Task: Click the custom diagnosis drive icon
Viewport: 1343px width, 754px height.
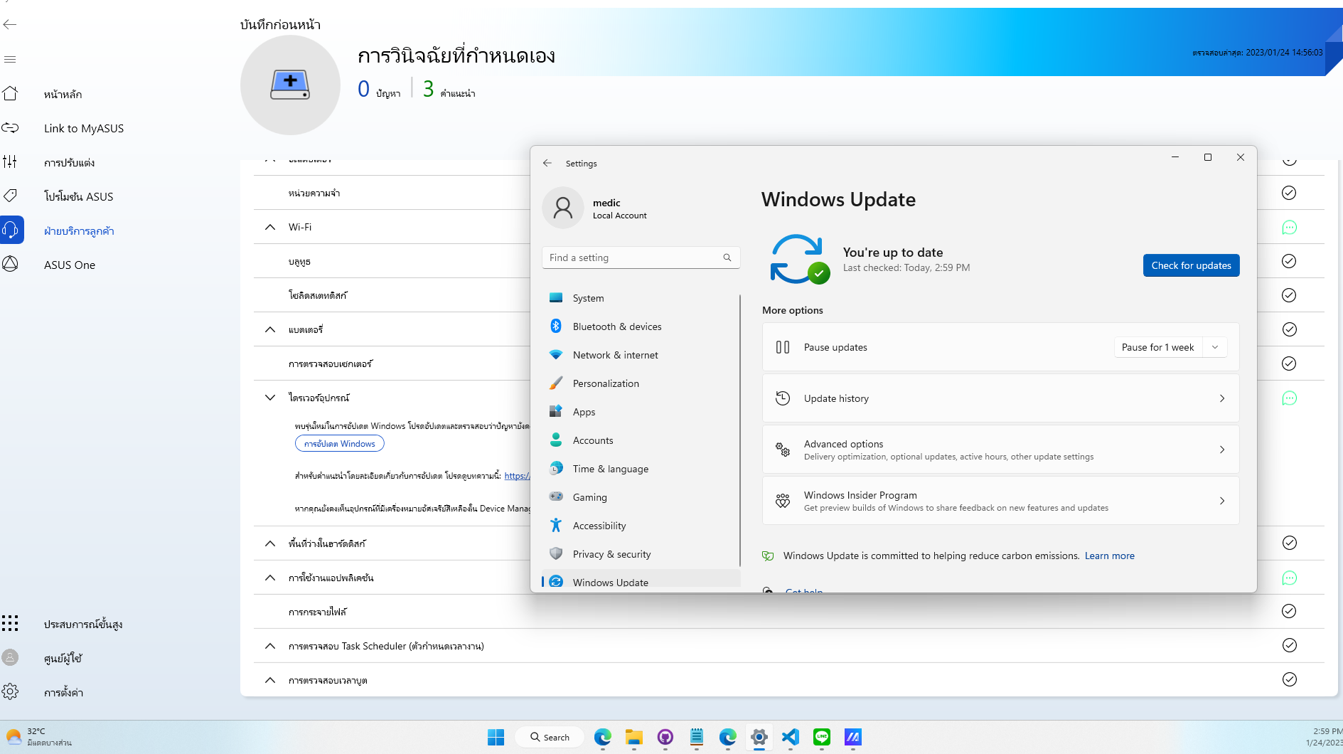Action: (290, 85)
